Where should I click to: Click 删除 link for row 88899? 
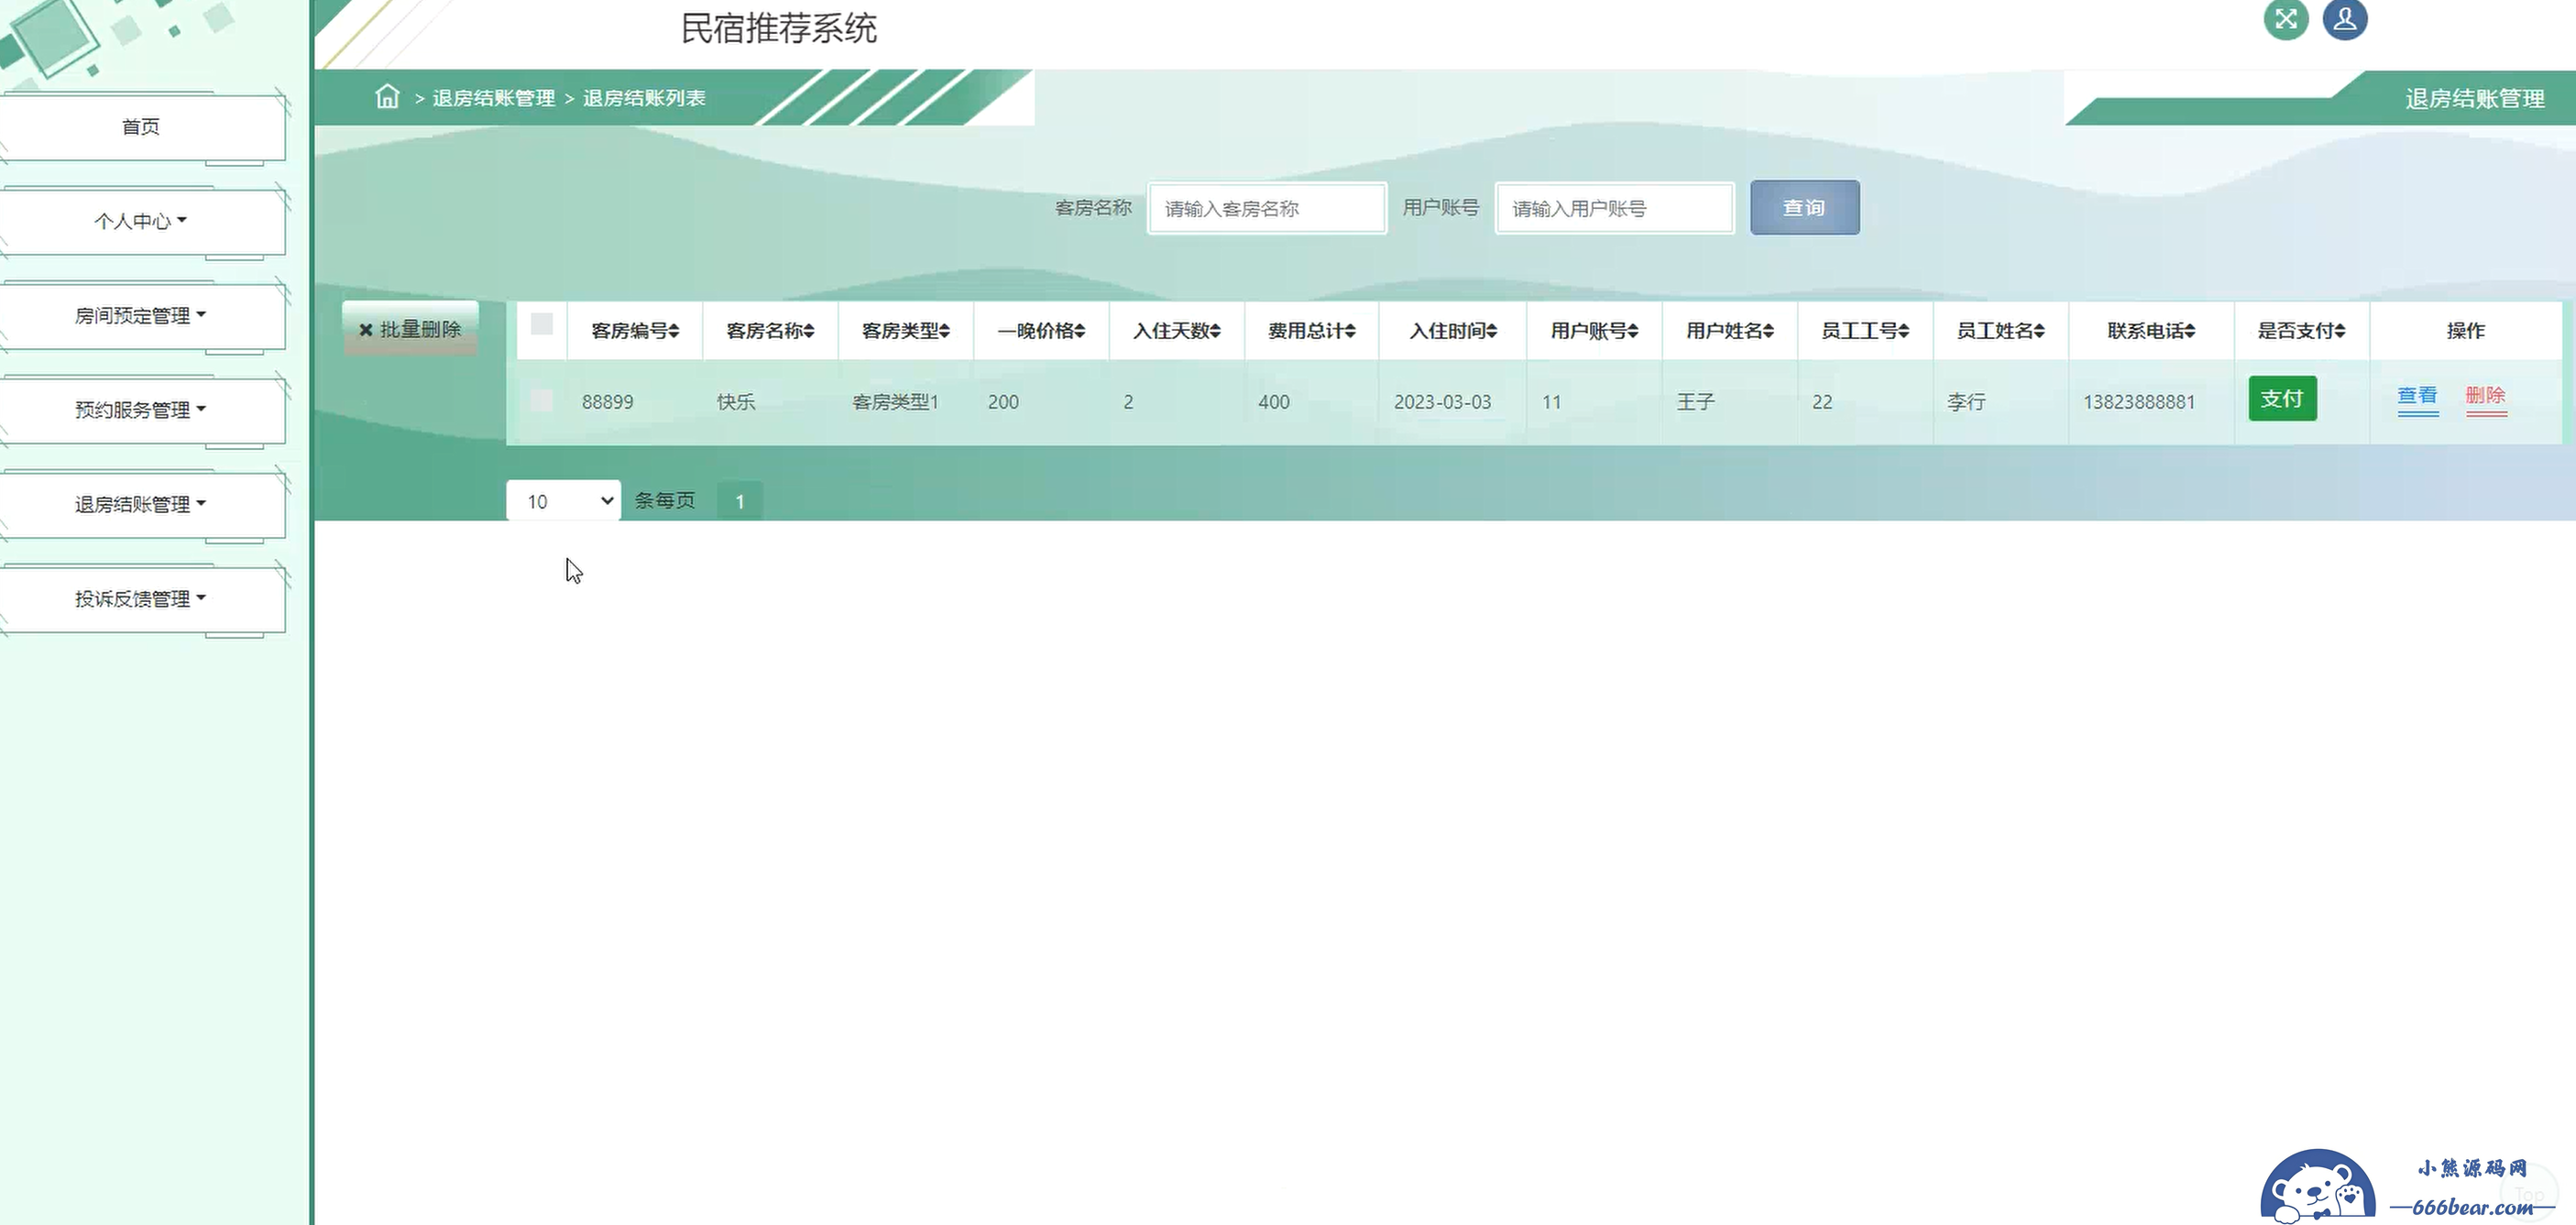coord(2486,396)
